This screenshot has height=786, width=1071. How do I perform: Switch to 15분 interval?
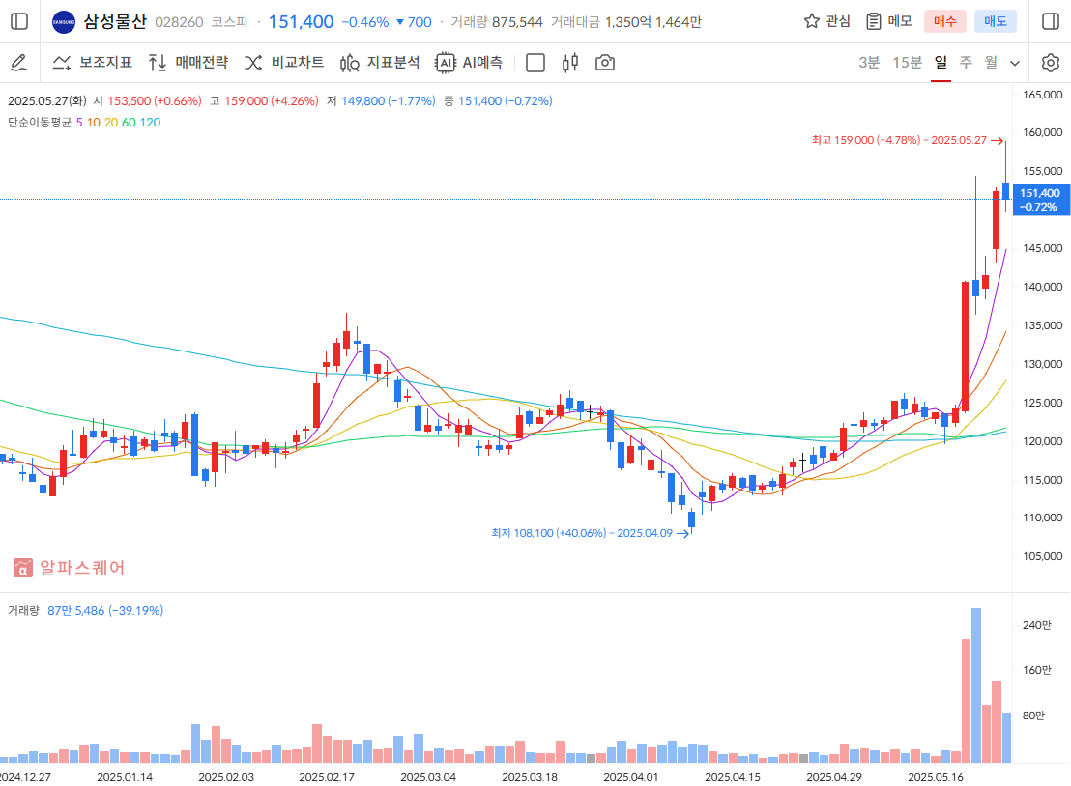907,63
